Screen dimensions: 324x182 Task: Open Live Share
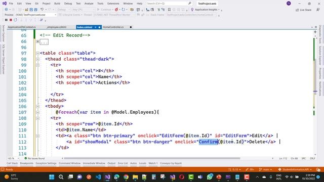[x=303, y=10]
